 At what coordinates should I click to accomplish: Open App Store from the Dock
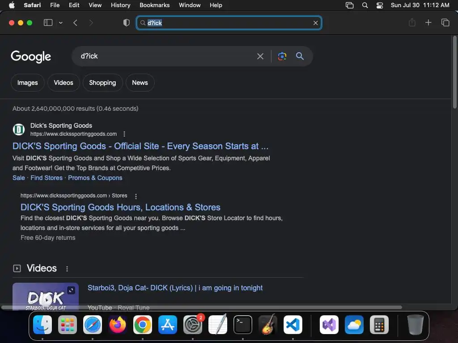(x=168, y=325)
